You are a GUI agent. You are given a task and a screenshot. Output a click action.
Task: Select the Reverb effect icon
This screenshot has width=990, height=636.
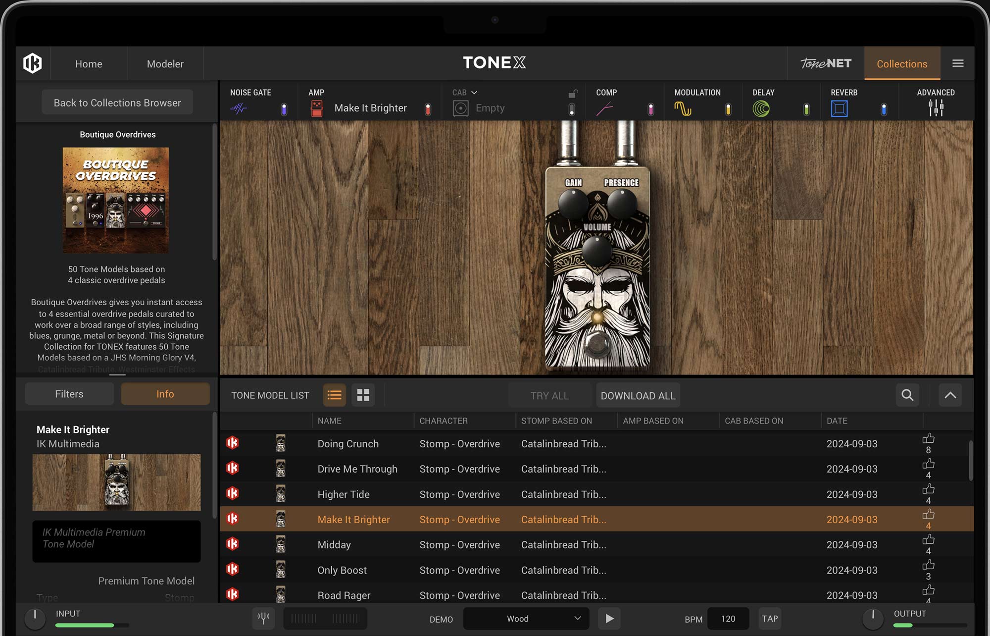pos(840,108)
